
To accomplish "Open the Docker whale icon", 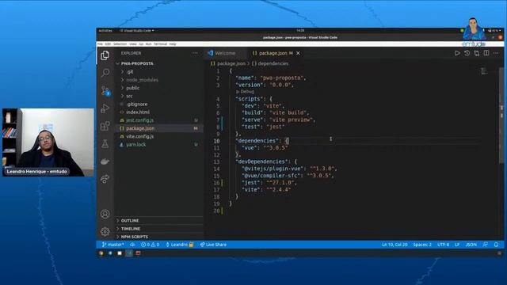I will tap(105, 161).
